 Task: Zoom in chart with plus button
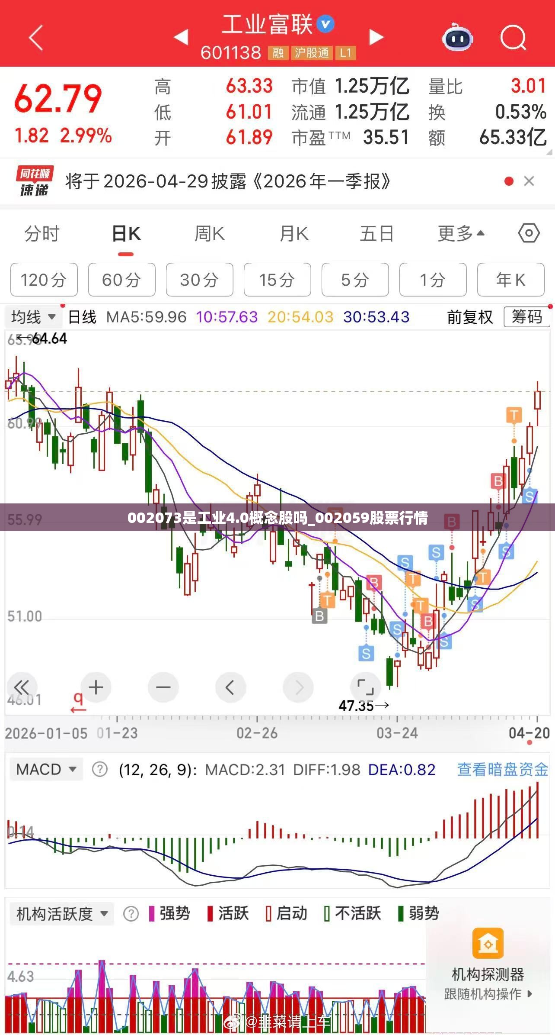[96, 687]
